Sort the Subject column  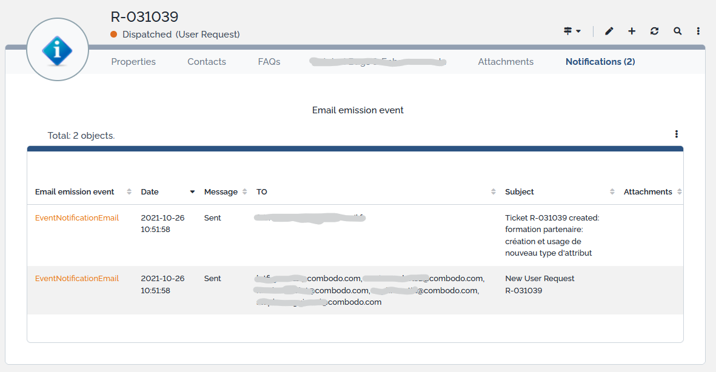pyautogui.click(x=612, y=192)
